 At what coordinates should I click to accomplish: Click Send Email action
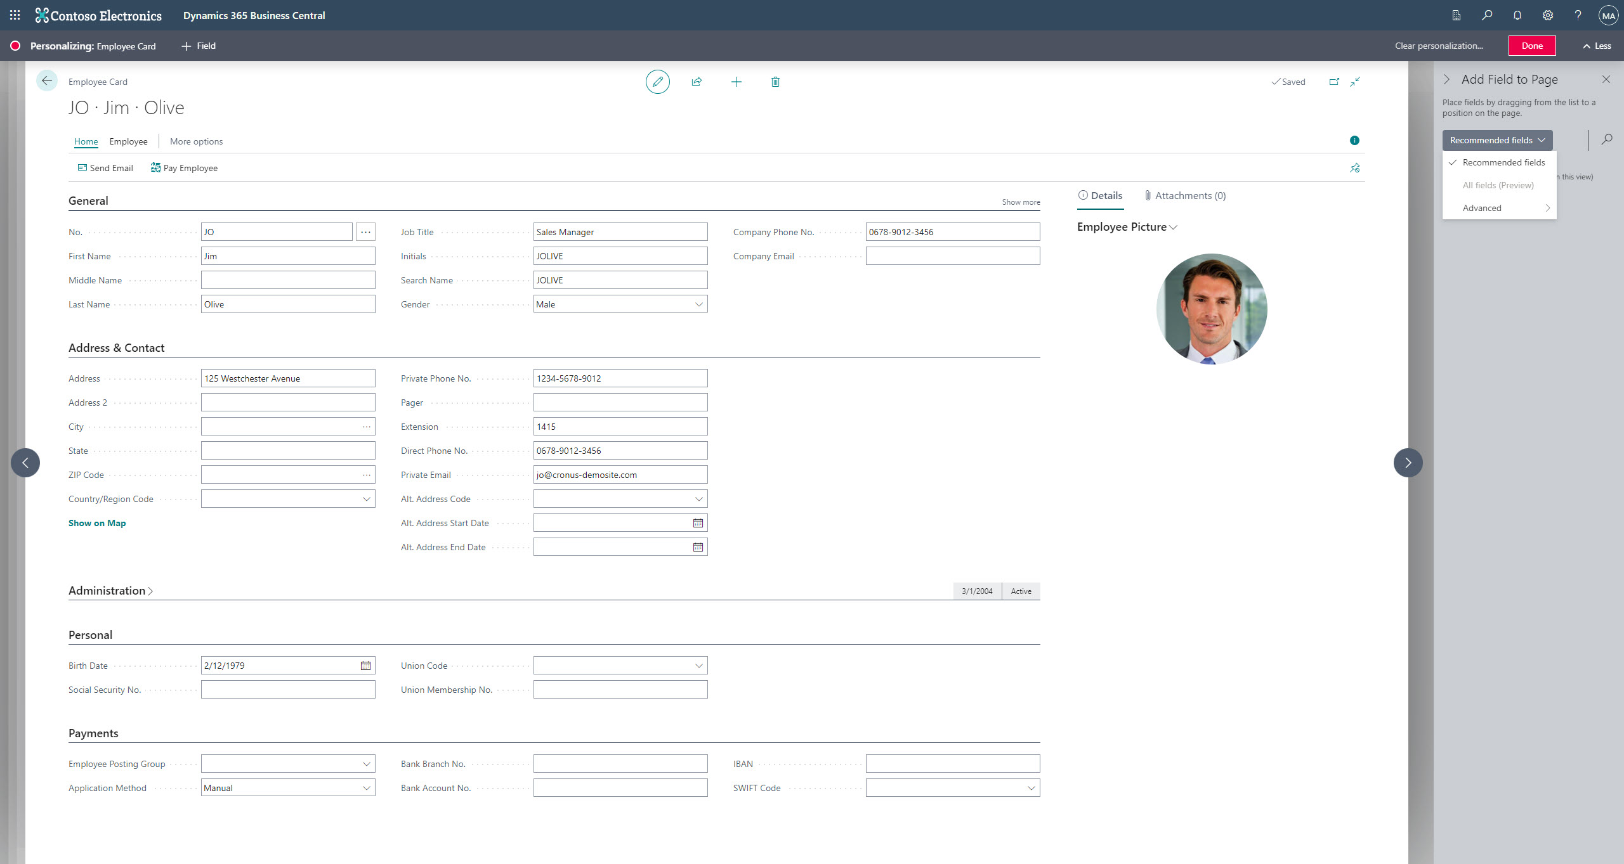tap(105, 168)
